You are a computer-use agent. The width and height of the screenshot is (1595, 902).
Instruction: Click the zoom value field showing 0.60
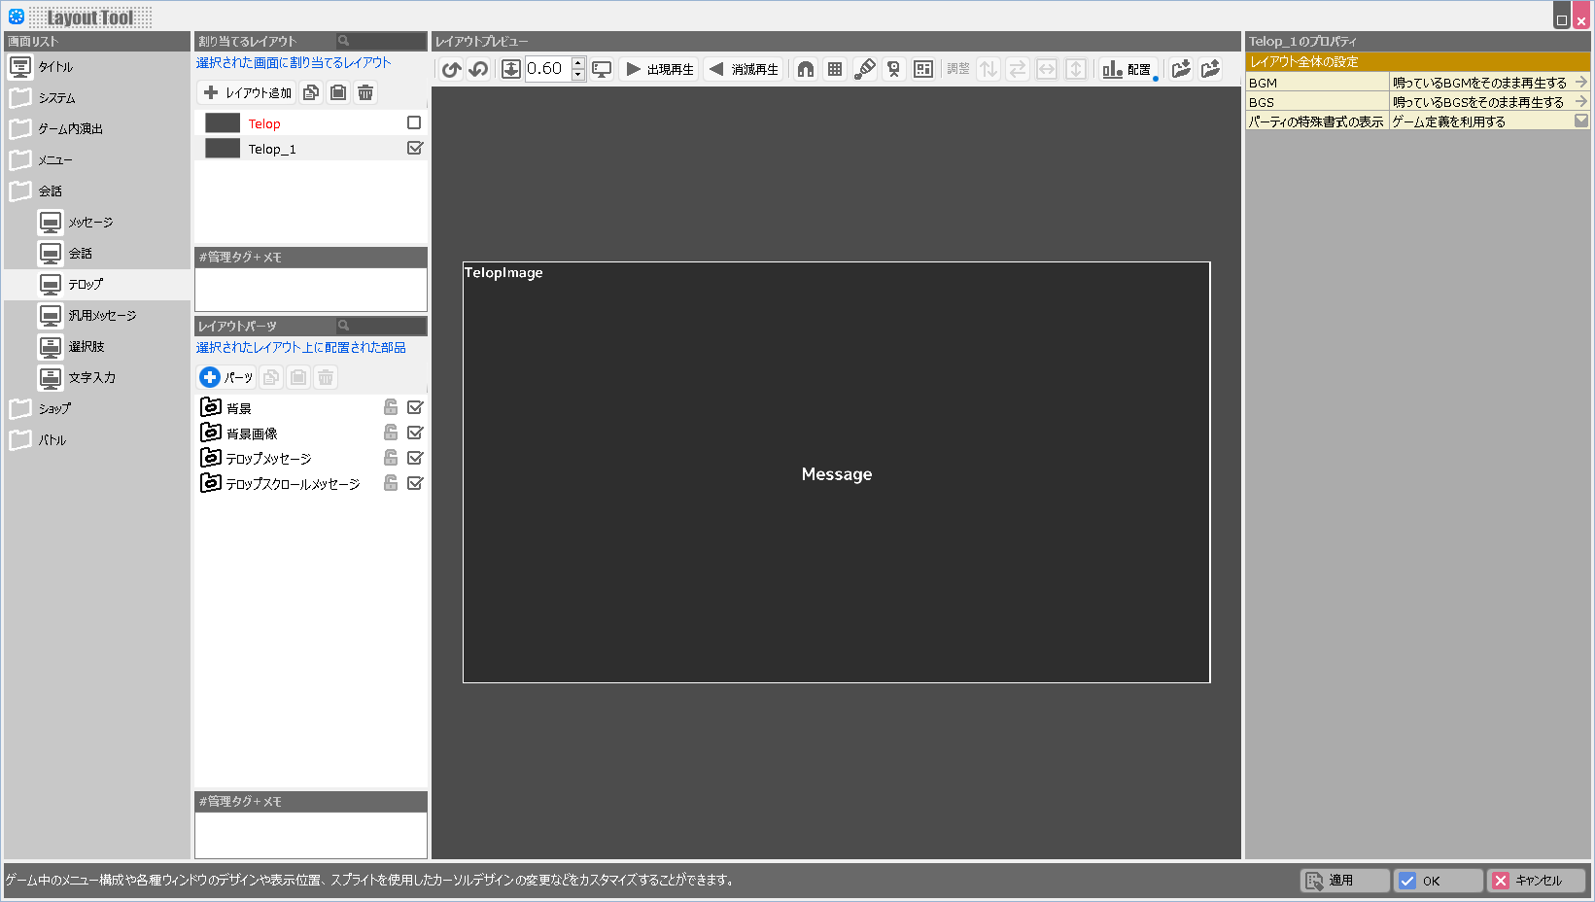[547, 69]
